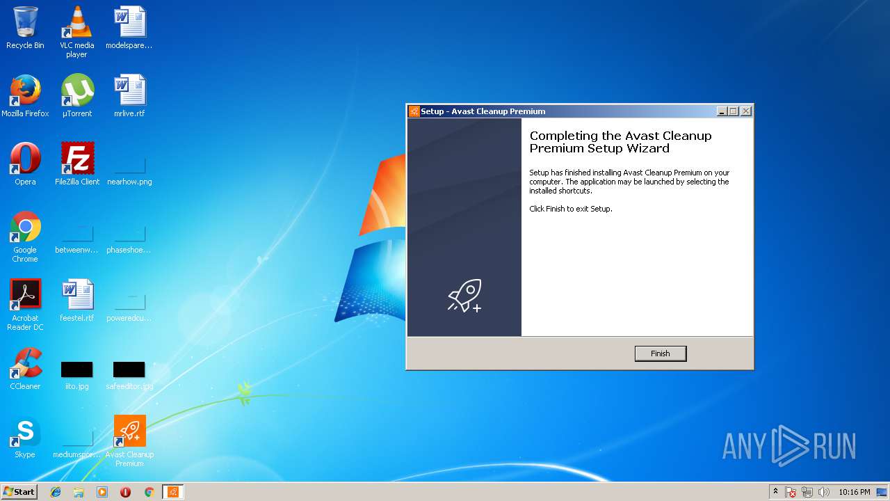
Task: Select the modelspare Word document icon
Action: point(129,28)
